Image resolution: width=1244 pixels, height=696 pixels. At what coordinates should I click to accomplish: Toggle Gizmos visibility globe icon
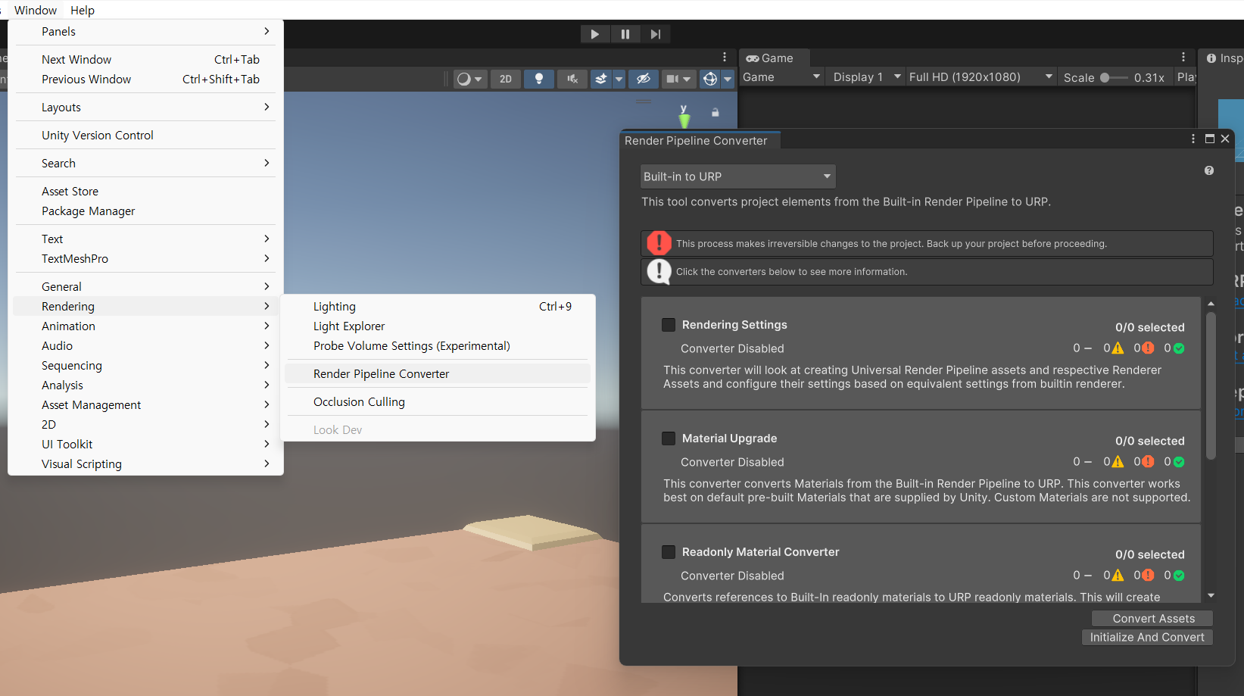pos(710,79)
